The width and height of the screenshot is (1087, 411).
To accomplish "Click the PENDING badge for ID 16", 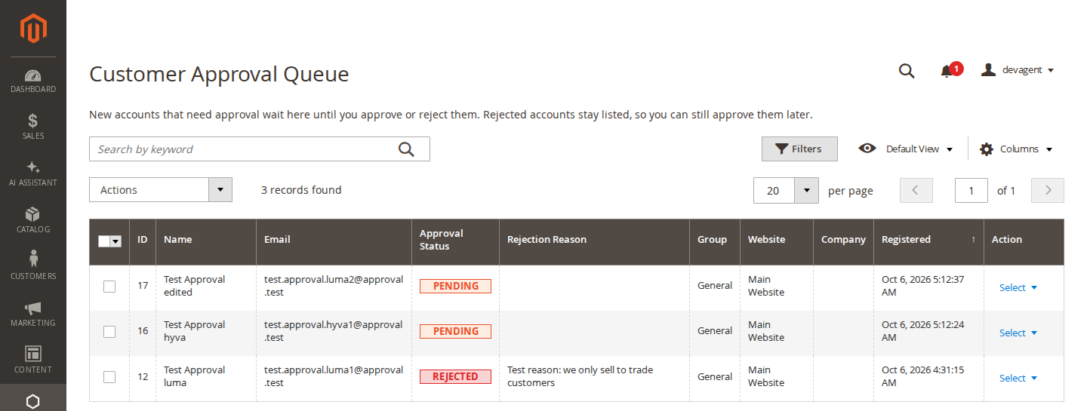I will [x=456, y=332].
